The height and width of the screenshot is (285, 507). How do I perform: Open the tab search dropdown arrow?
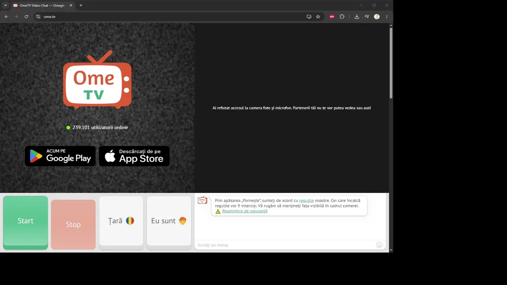click(5, 6)
